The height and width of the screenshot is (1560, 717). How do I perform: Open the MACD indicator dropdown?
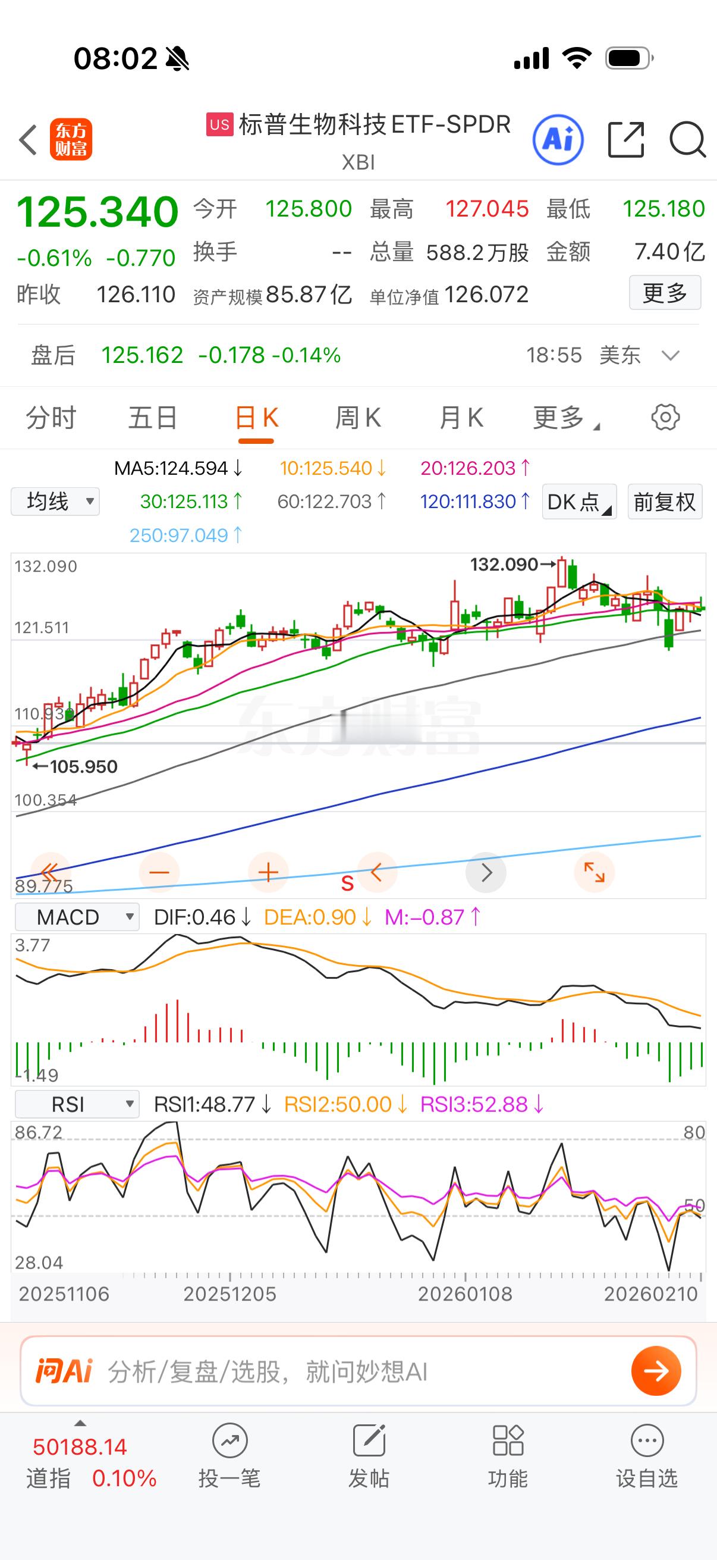77,917
